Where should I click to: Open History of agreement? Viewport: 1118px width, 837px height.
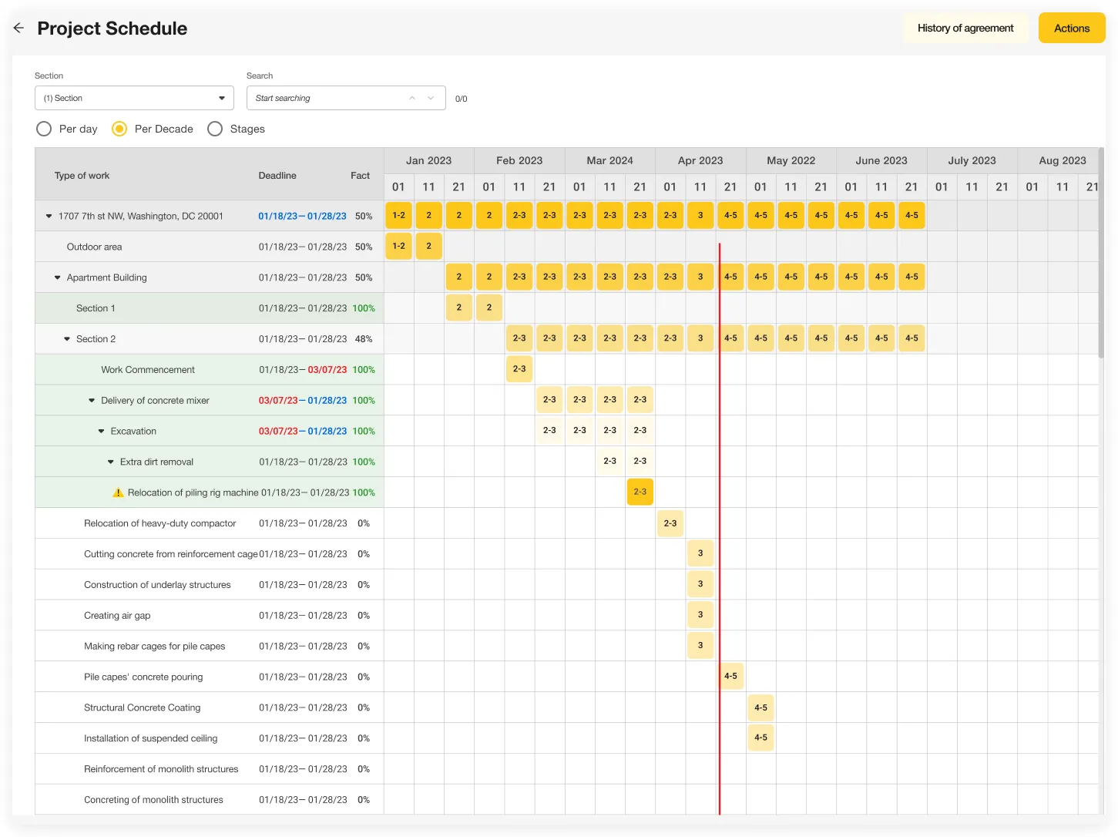pos(965,28)
